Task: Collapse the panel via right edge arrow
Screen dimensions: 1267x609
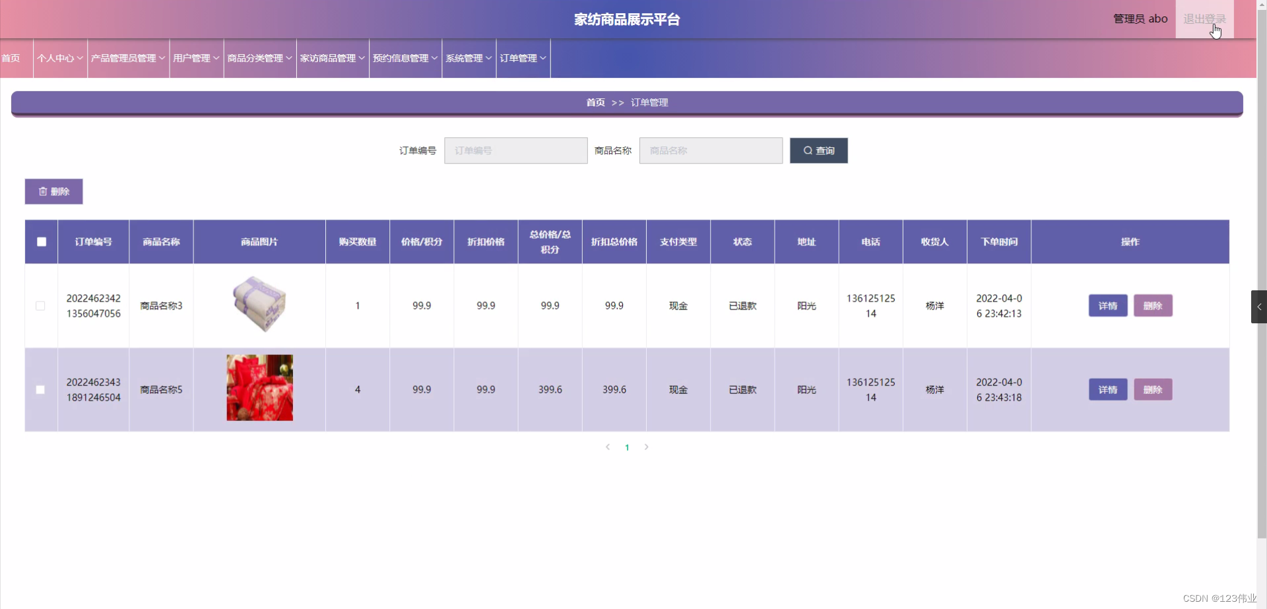Action: pos(1258,306)
